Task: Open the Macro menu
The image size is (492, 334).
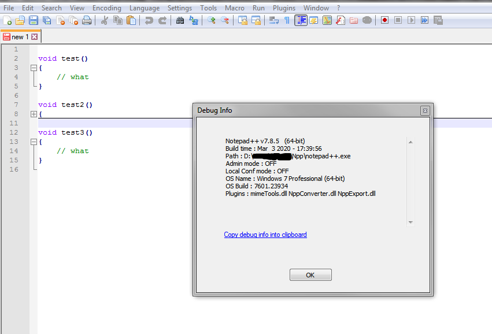Action: 234,8
